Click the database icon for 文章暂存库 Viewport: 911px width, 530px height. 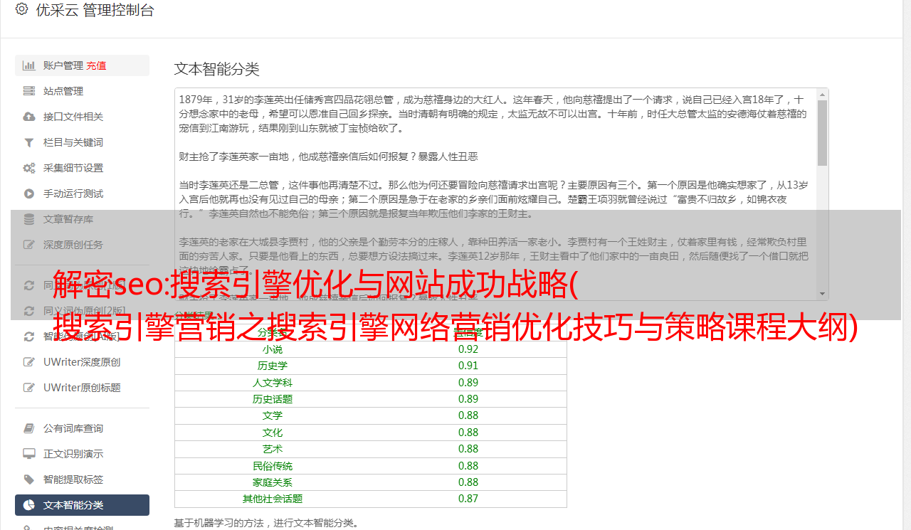pyautogui.click(x=29, y=219)
